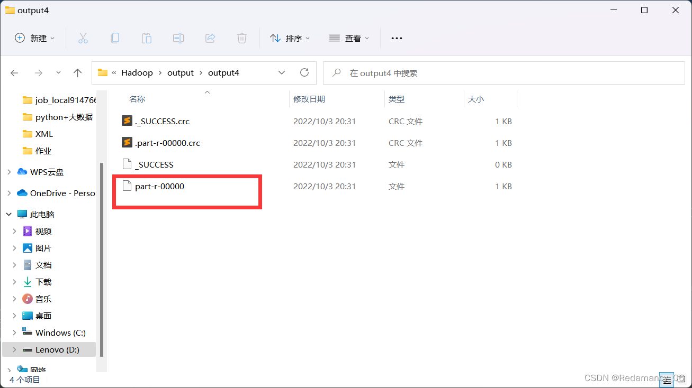Open the python+大数据 folder in sidebar

click(58, 117)
